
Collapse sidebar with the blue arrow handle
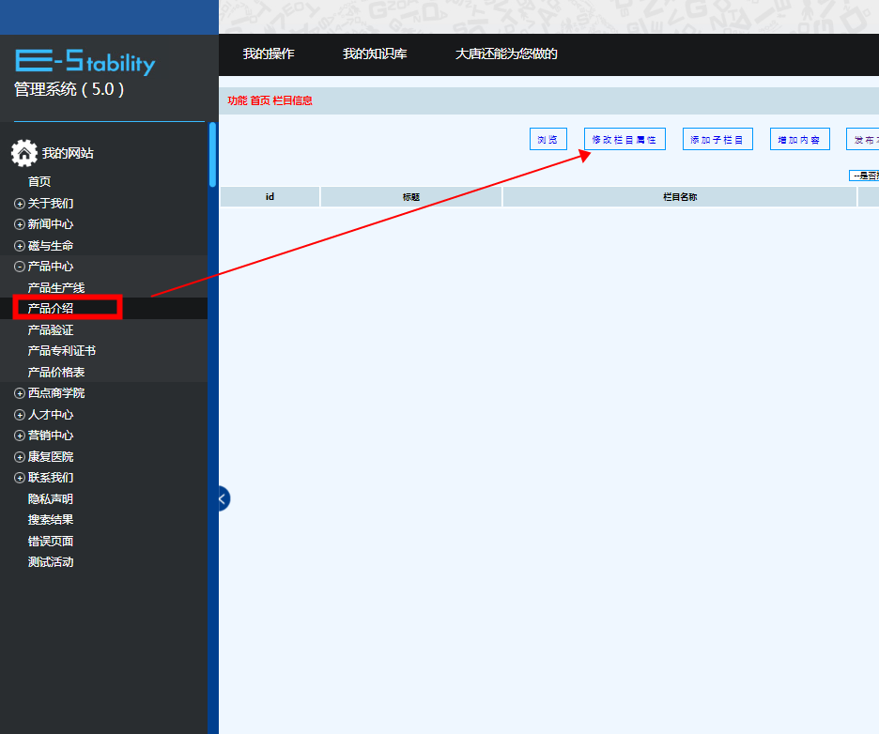(x=224, y=498)
